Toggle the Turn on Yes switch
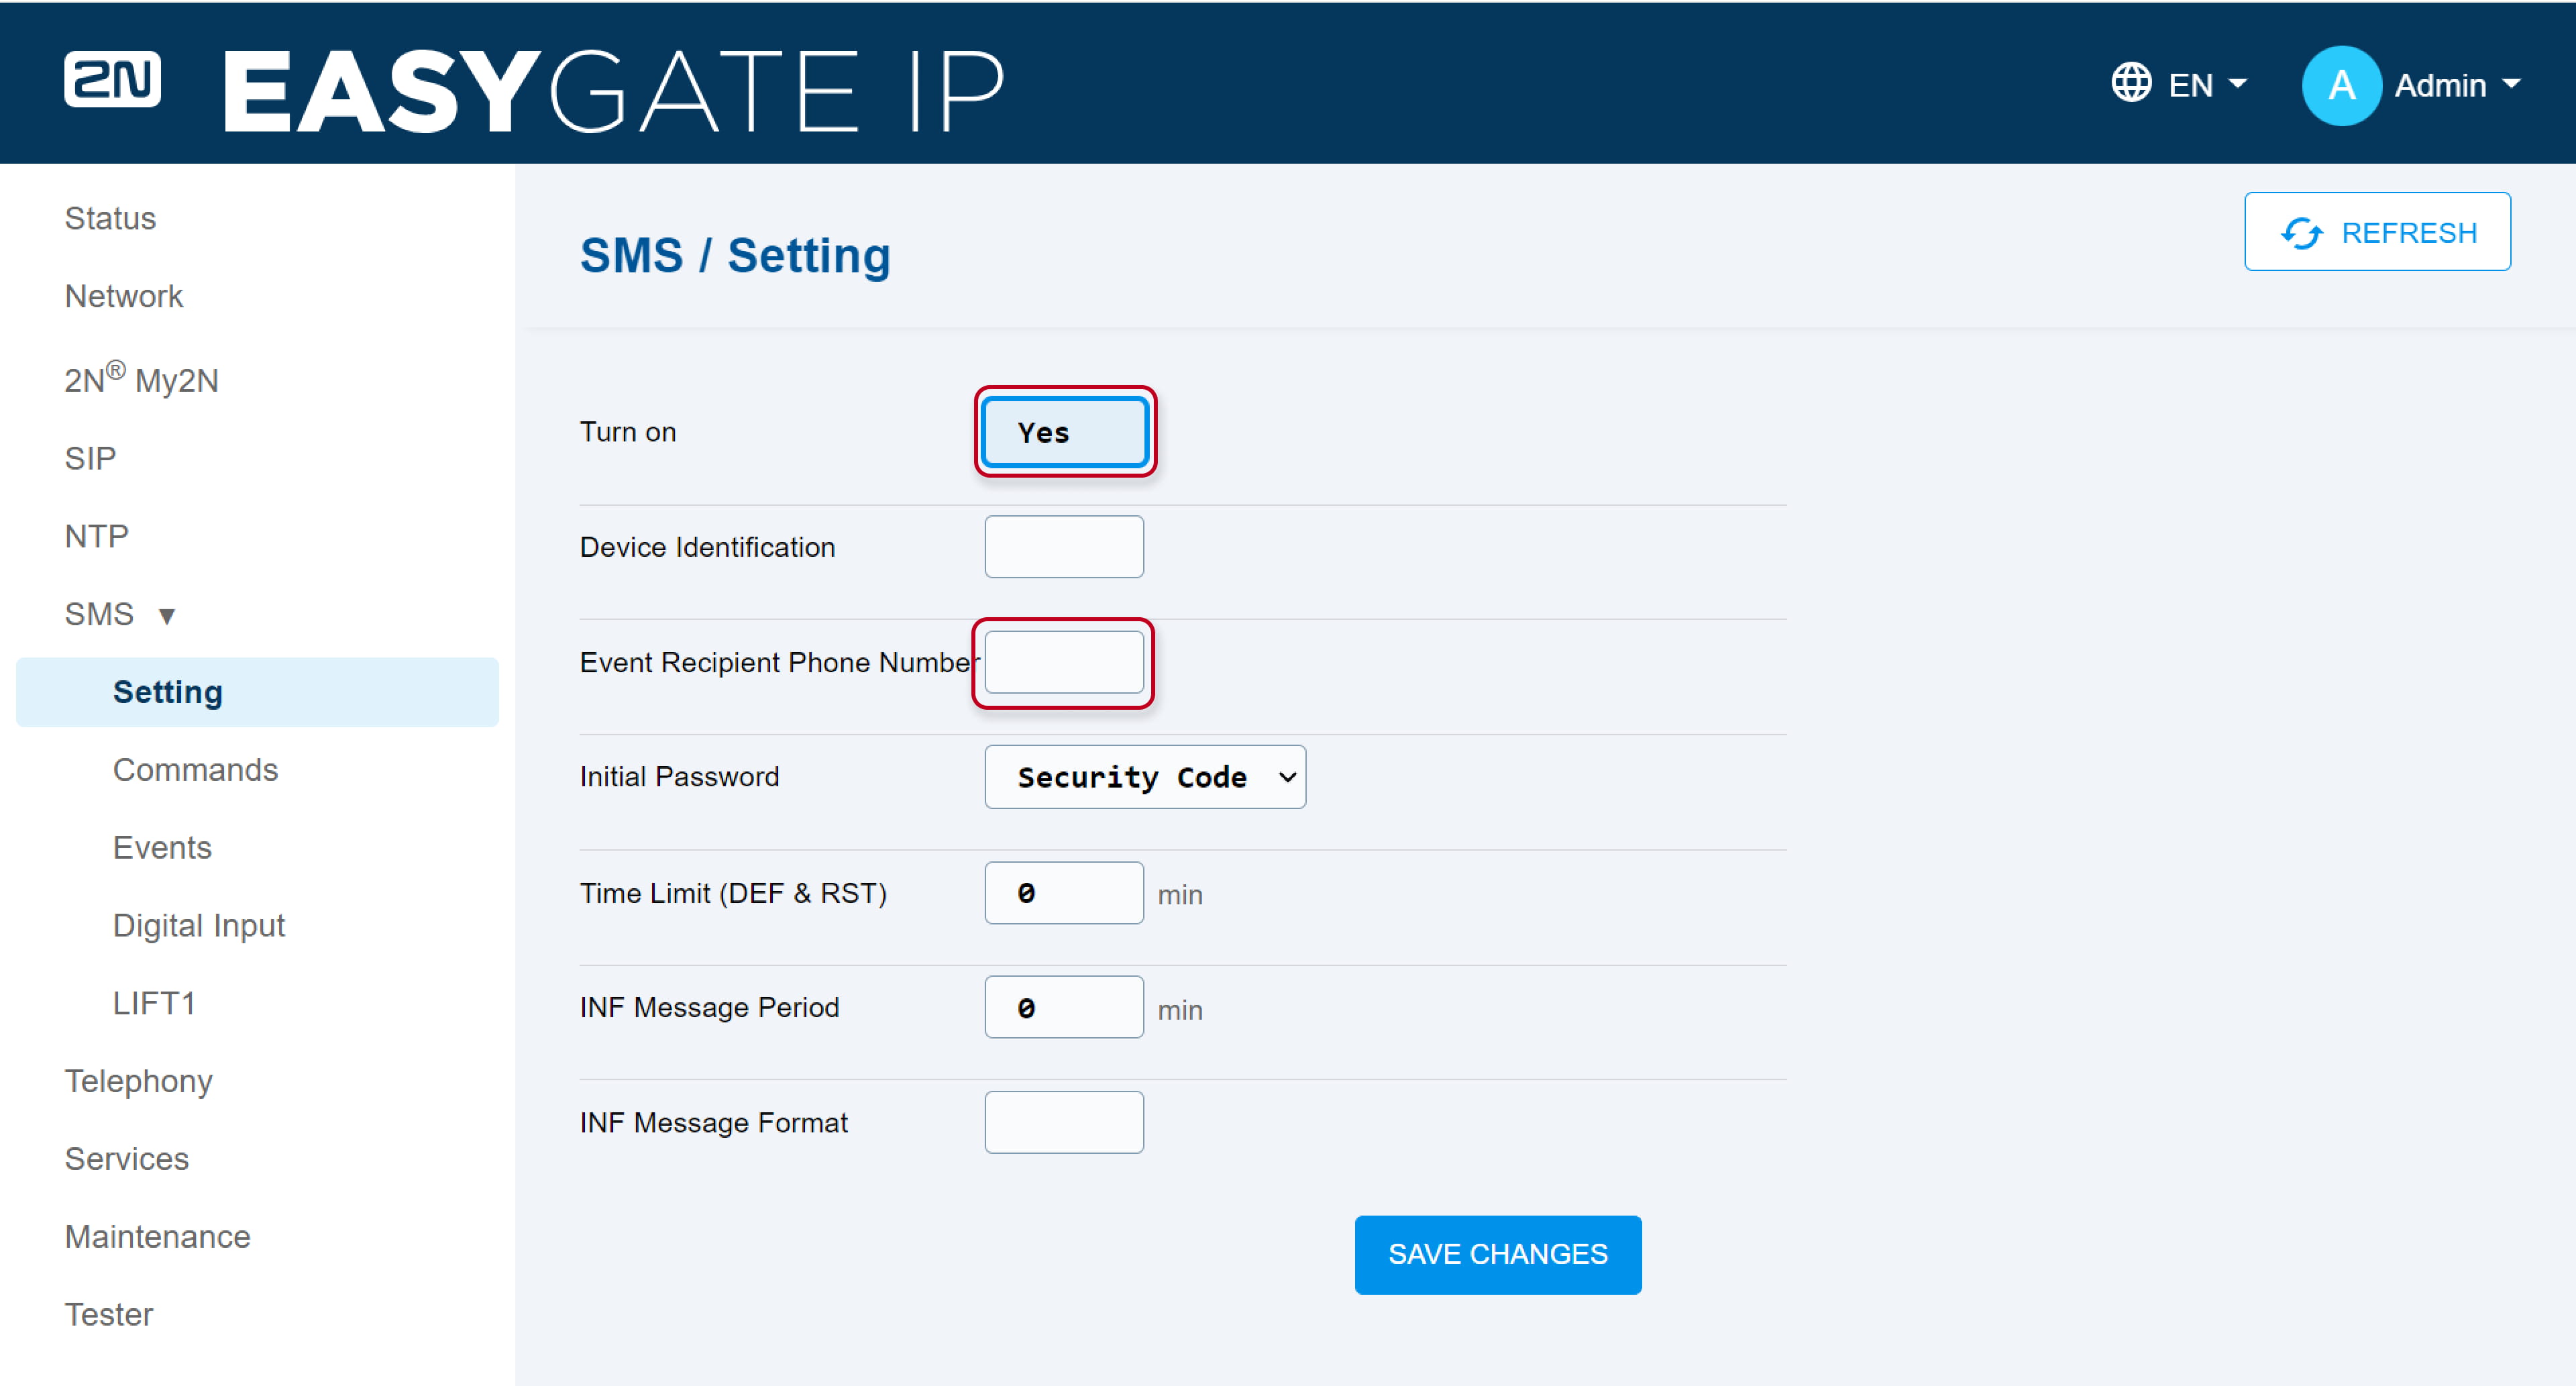This screenshot has width=2576, height=1386. click(1065, 432)
